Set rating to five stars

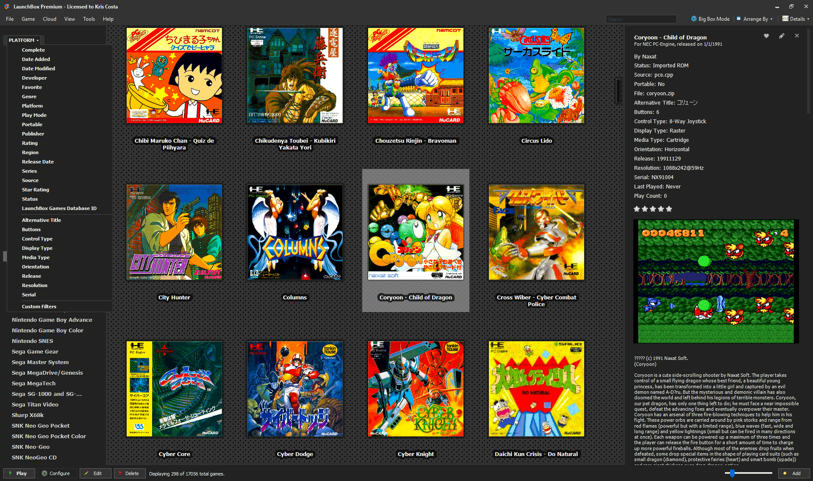tap(669, 209)
